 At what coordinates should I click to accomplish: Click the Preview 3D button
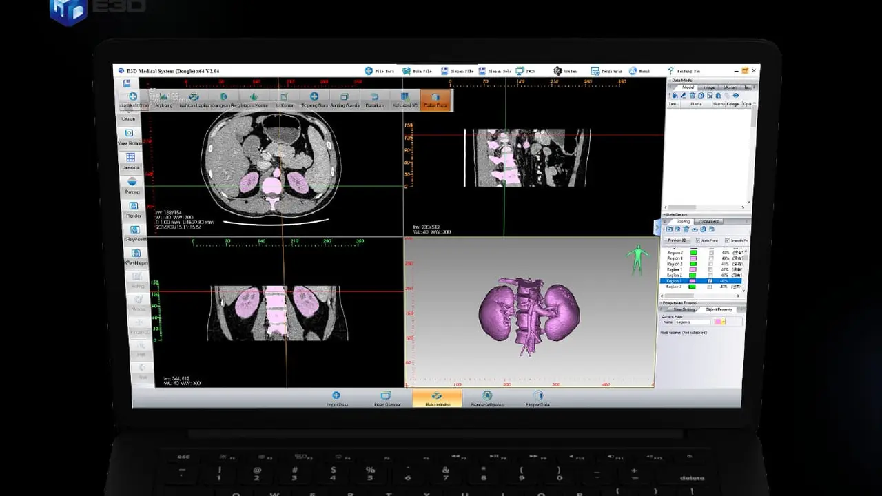pyautogui.click(x=676, y=240)
